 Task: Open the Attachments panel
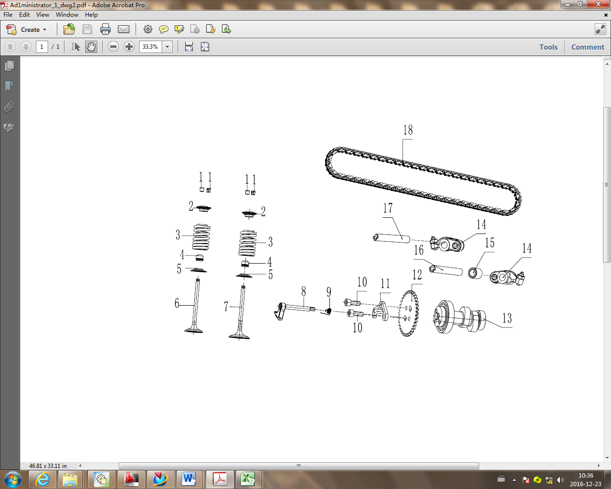(8, 107)
